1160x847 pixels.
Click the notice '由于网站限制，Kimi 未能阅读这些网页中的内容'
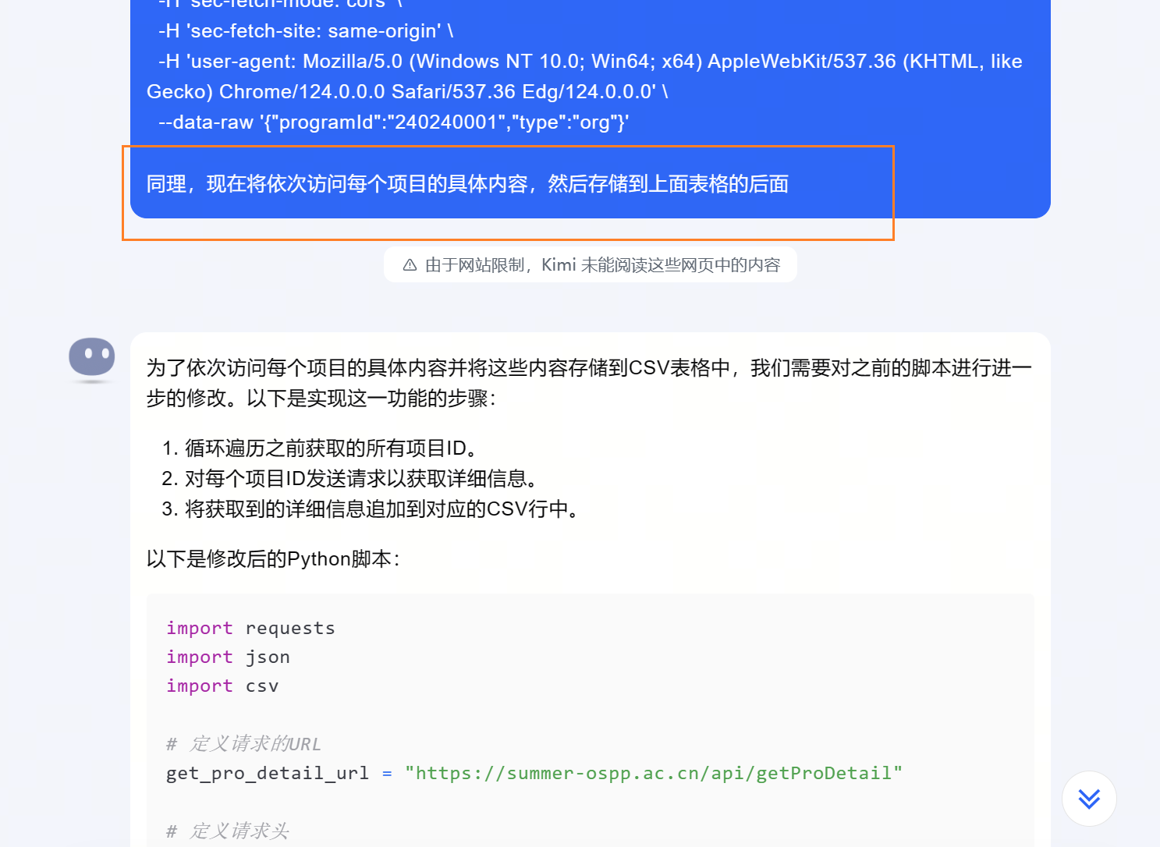[x=591, y=265]
